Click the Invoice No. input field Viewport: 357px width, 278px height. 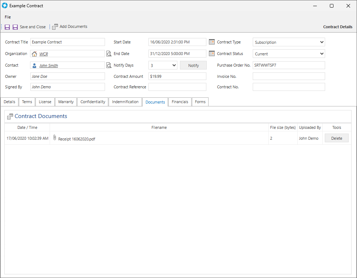coord(289,76)
